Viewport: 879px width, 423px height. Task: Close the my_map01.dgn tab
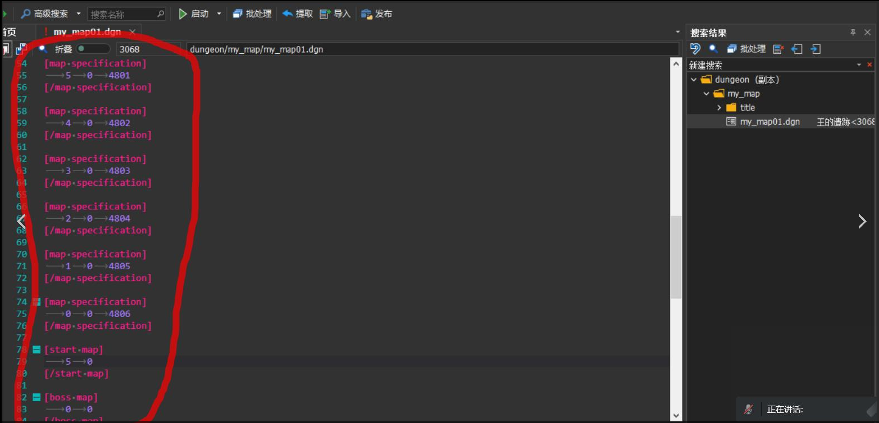point(133,32)
